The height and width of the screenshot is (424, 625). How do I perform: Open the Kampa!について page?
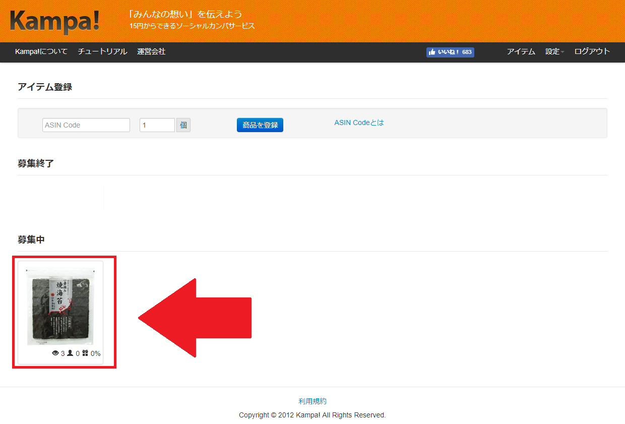pos(41,51)
